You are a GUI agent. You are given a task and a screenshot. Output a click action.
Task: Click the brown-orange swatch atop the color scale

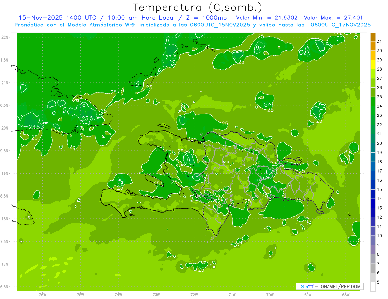pos(373,37)
